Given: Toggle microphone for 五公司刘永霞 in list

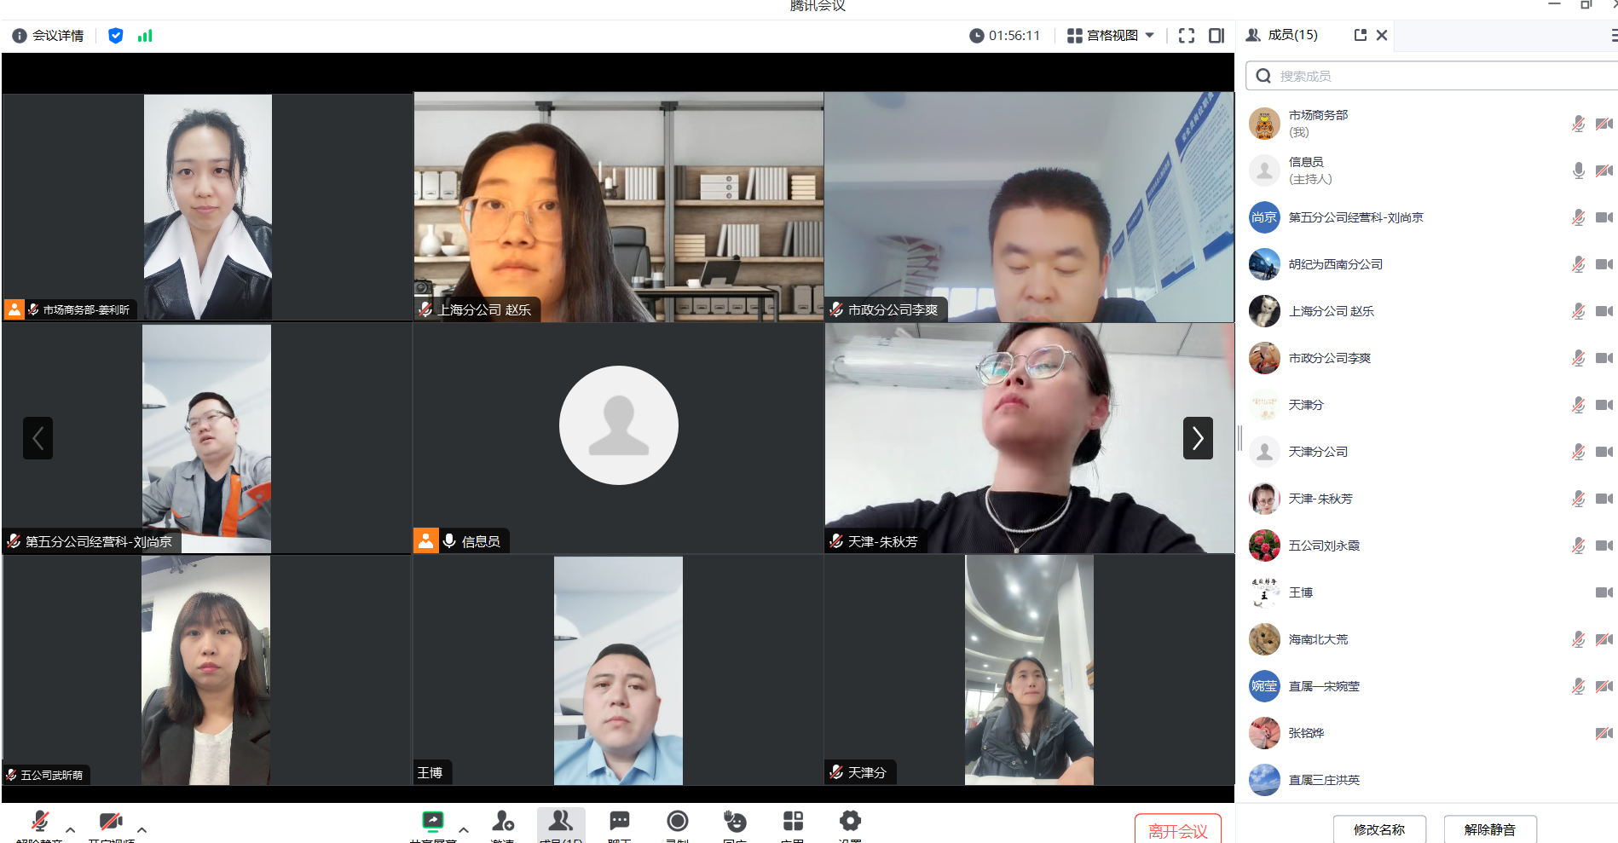Looking at the screenshot, I should (1579, 546).
